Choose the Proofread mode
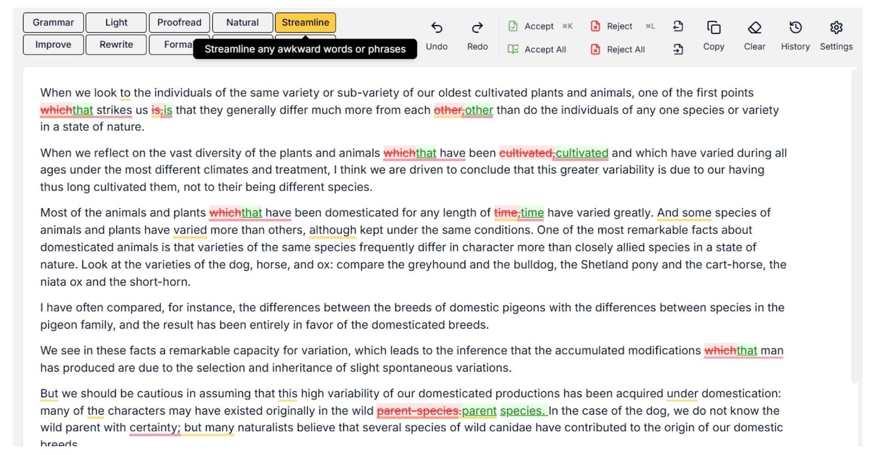This screenshot has height=455, width=873. coord(179,22)
